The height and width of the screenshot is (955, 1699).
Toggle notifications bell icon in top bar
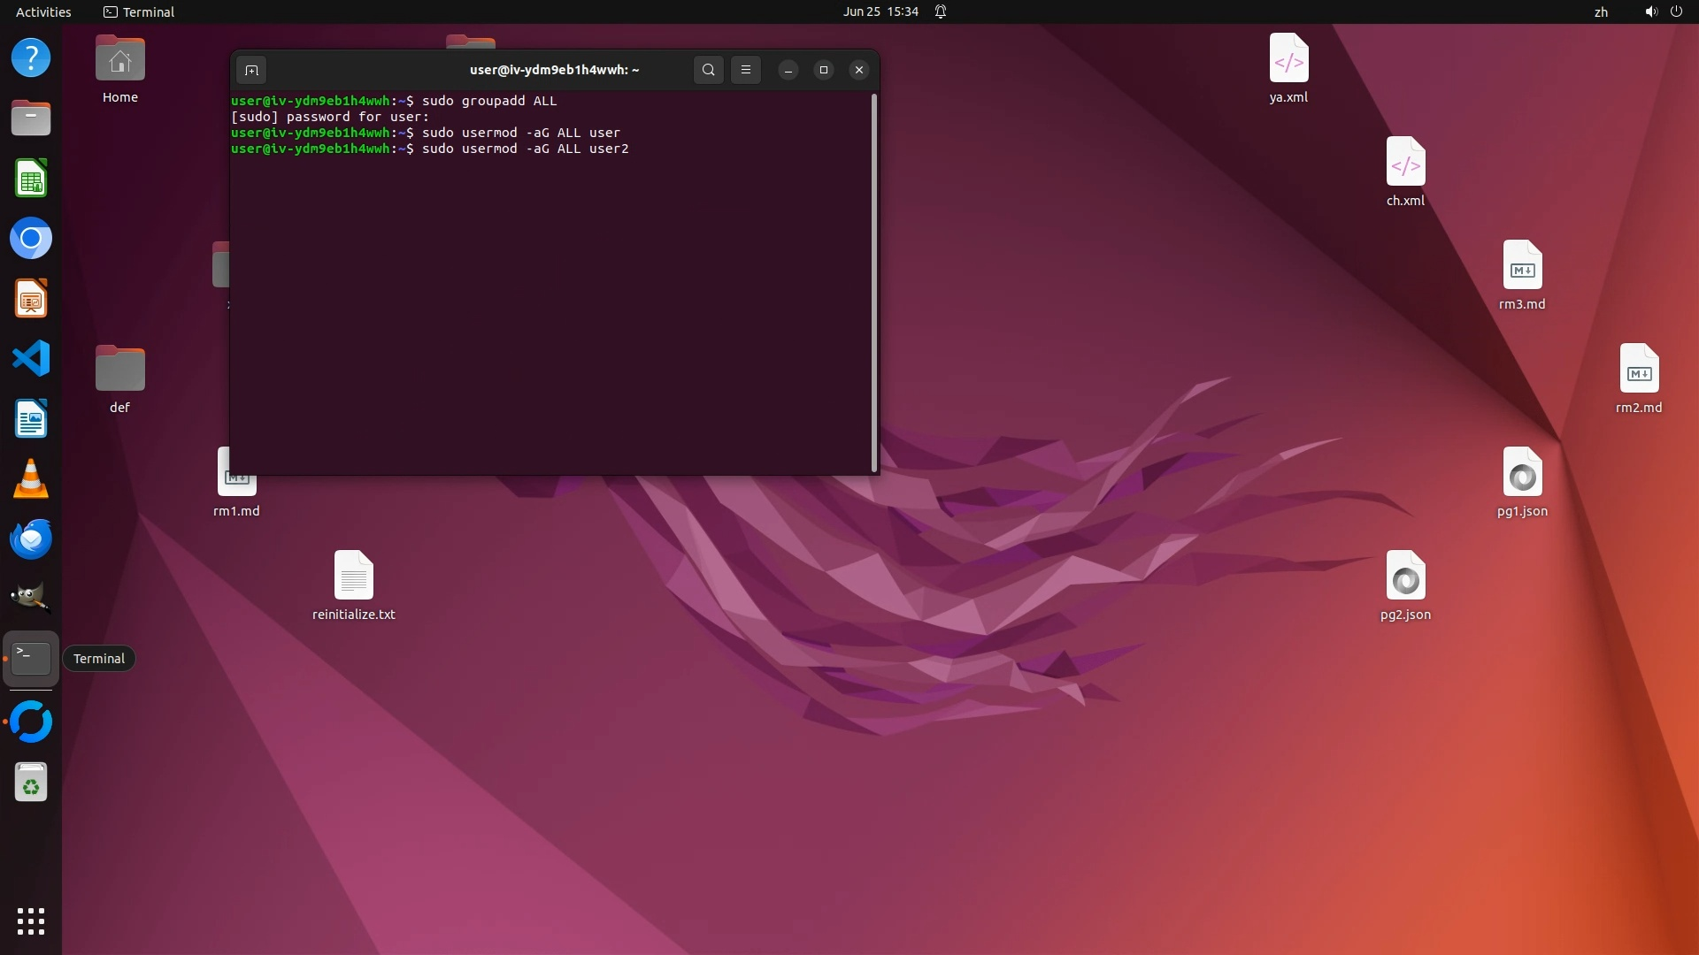click(941, 11)
